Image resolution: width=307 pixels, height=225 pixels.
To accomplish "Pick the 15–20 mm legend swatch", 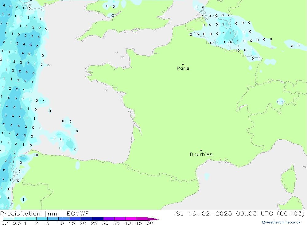I will coord(75,219).
